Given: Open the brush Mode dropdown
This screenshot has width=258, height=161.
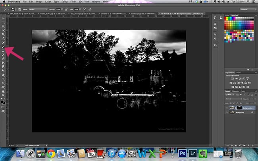Looking at the screenshot, I should pos(38,10).
